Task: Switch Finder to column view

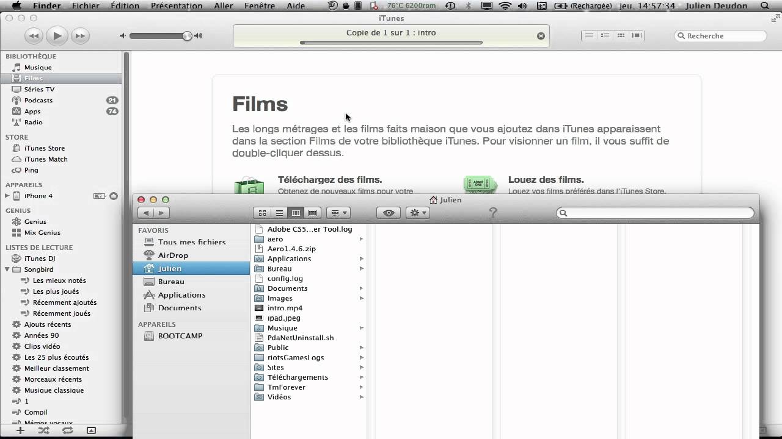Action: coord(296,213)
